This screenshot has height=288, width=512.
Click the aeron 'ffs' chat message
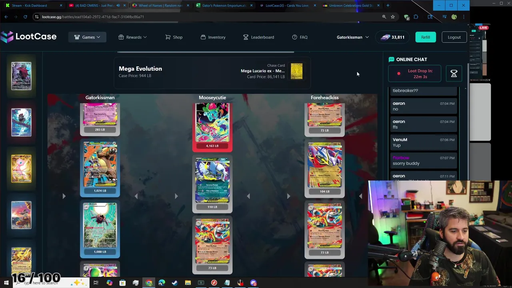(424, 124)
